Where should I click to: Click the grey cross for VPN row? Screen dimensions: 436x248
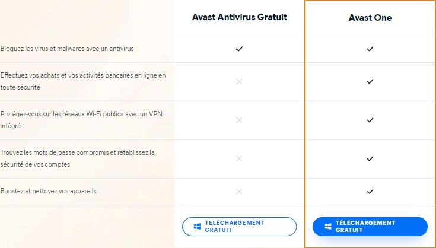click(239, 120)
